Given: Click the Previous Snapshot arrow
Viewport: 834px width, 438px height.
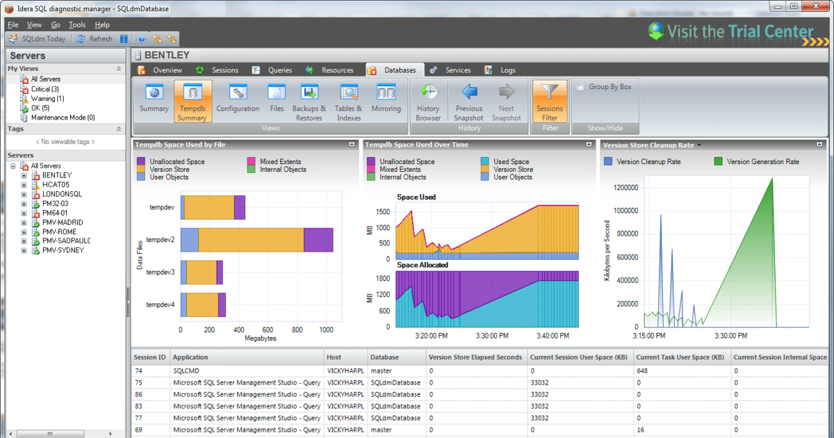Looking at the screenshot, I should [468, 101].
